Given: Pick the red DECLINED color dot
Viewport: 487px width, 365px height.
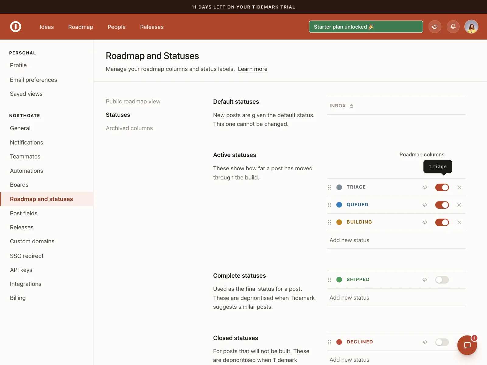Looking at the screenshot, I should click(x=339, y=342).
